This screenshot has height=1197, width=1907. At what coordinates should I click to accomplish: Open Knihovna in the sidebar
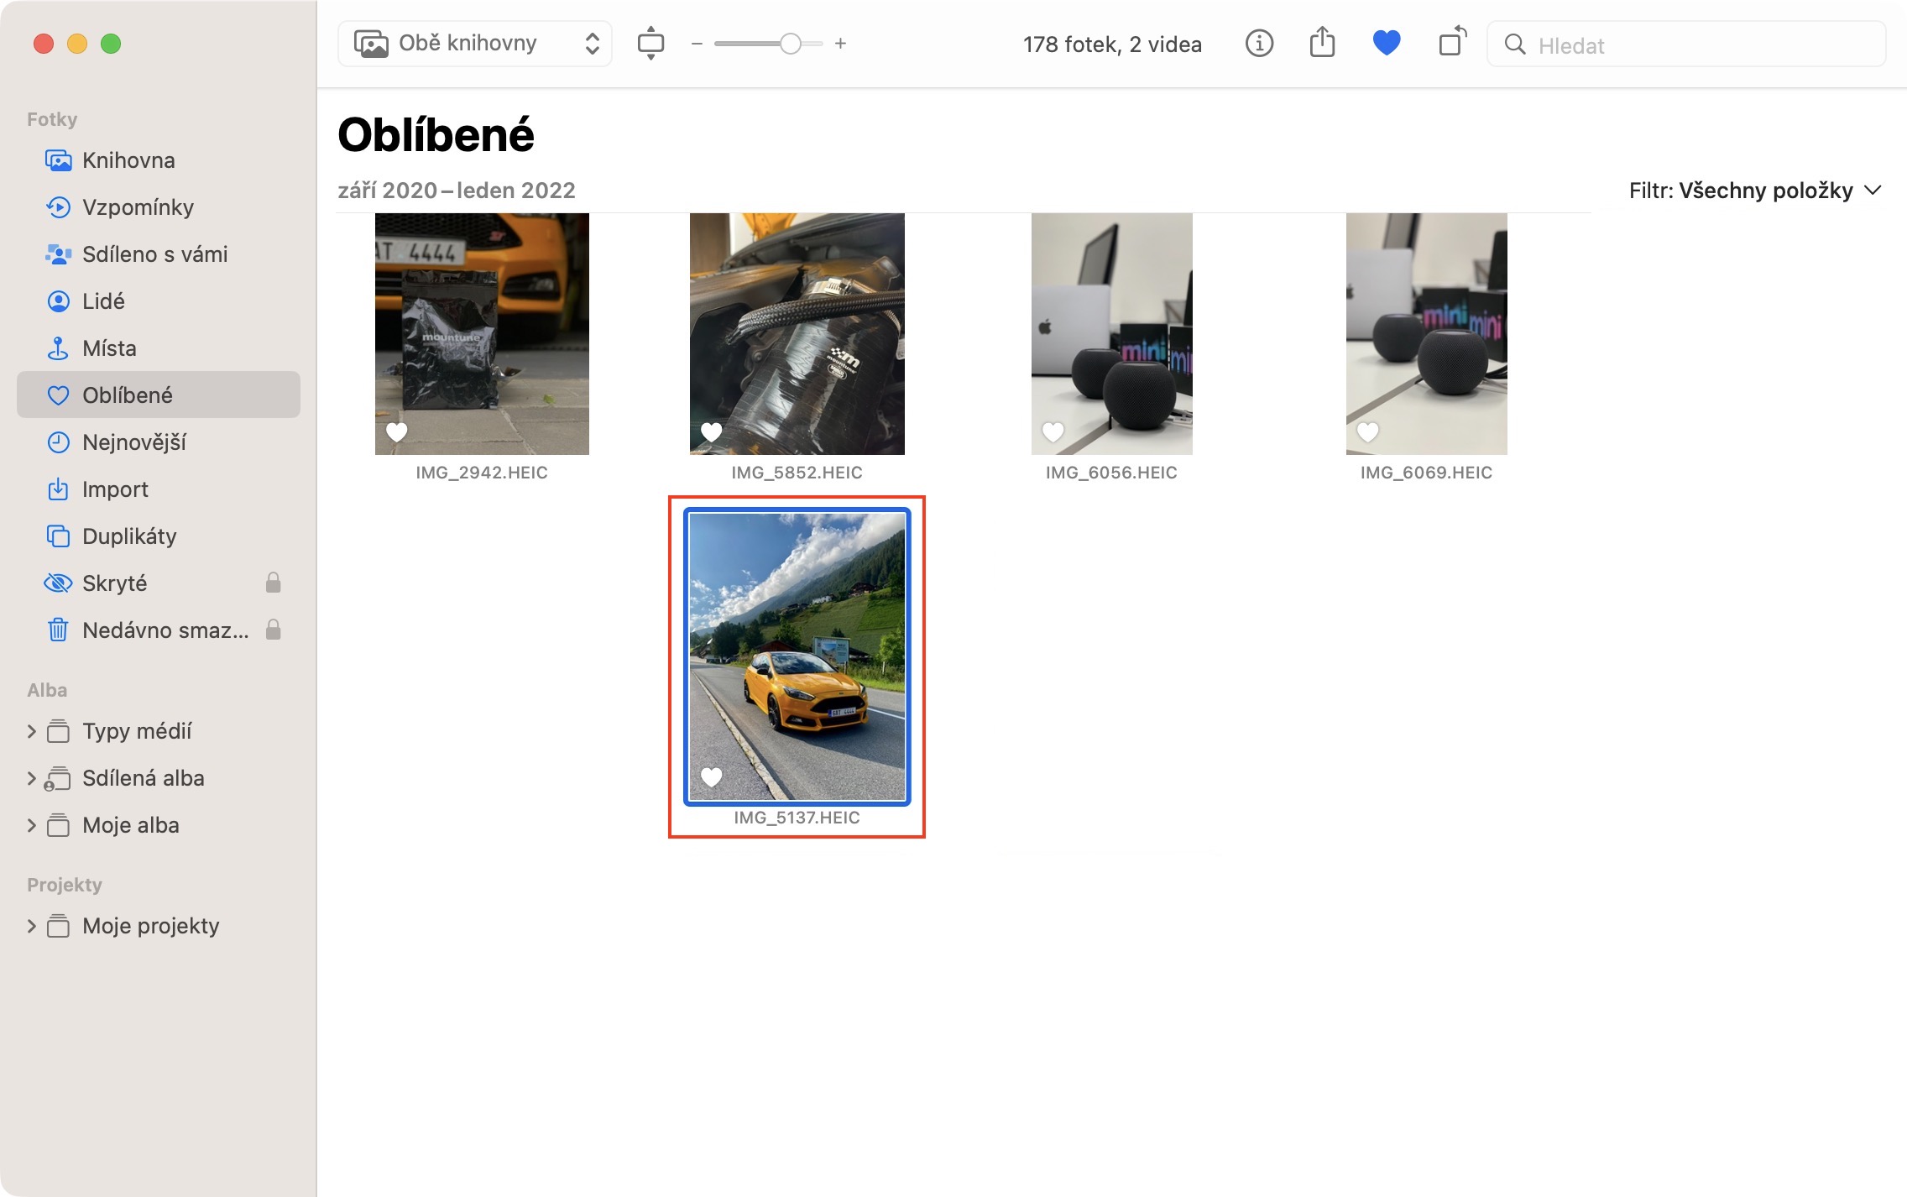128,160
